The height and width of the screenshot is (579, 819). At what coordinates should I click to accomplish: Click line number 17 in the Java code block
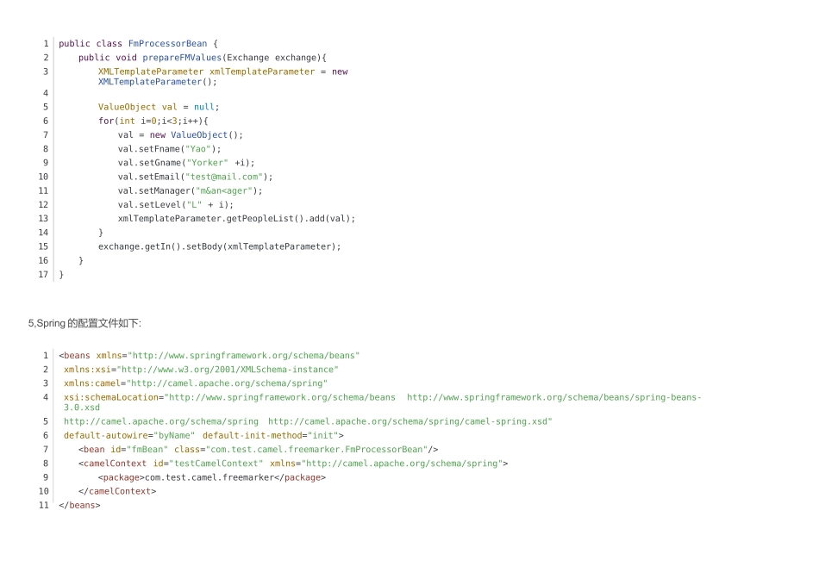click(43, 275)
